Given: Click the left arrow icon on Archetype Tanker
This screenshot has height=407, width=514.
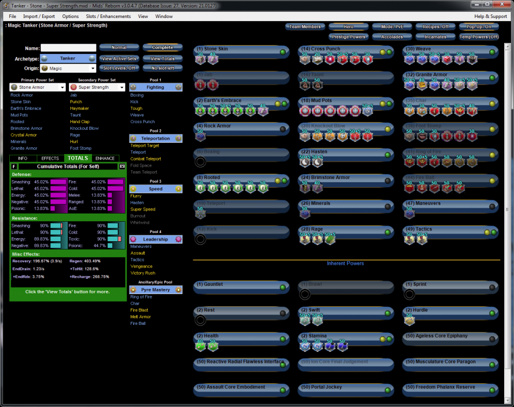Looking at the screenshot, I should (x=45, y=59).
